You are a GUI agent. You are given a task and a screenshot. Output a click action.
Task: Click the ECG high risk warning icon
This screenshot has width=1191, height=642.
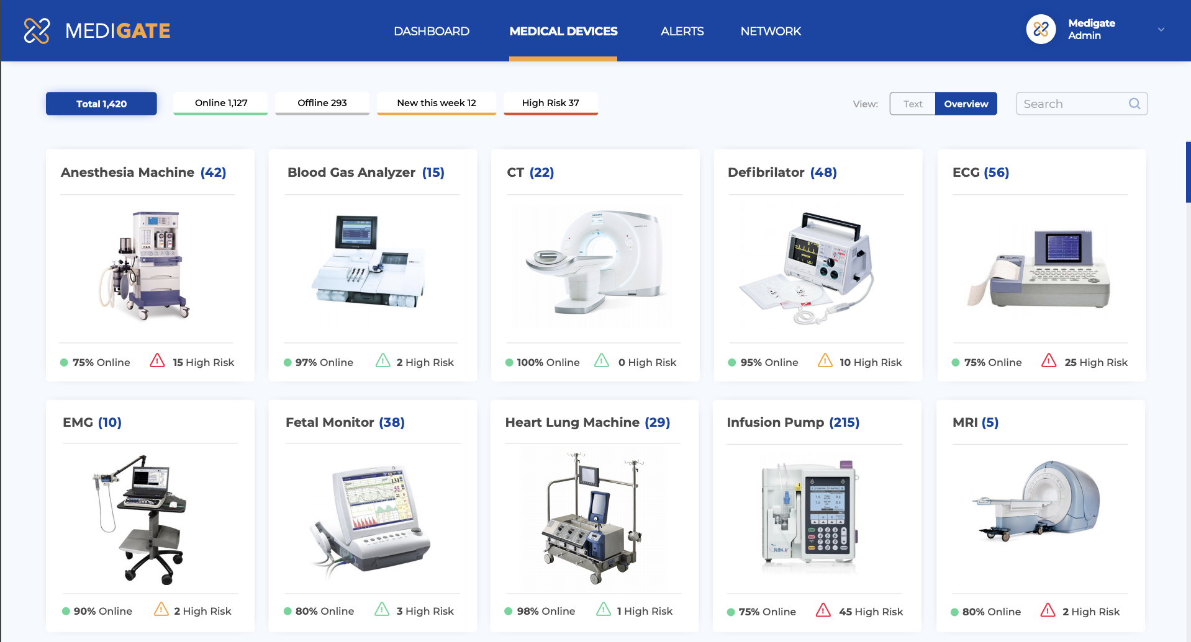coord(1049,360)
